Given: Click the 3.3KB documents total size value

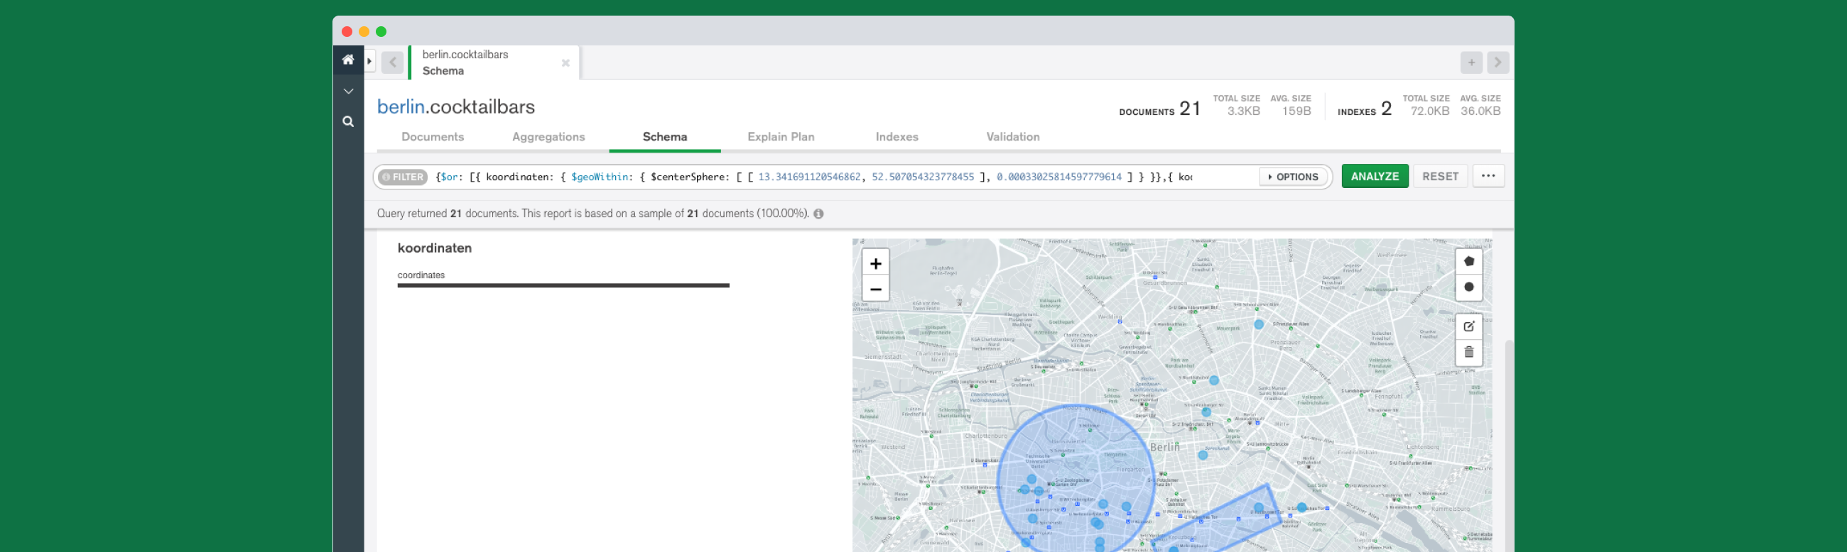Looking at the screenshot, I should coord(1243,111).
